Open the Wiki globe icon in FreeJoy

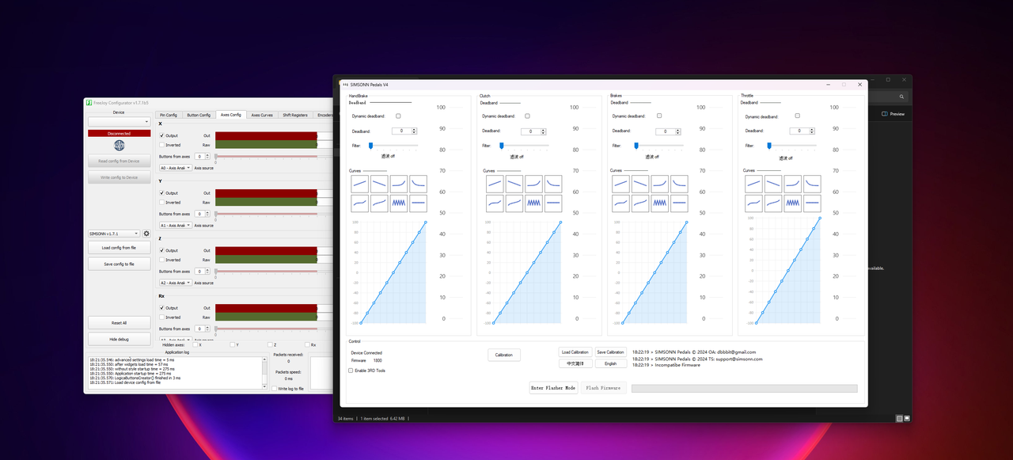pos(120,146)
